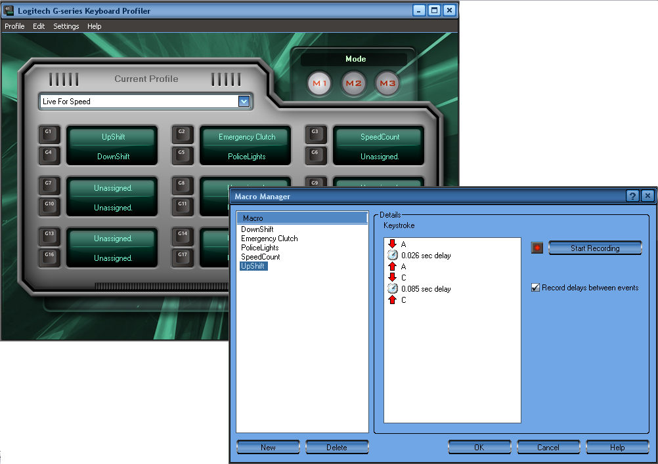
Task: Select the Unassigned slot for G6
Action: [x=380, y=156]
